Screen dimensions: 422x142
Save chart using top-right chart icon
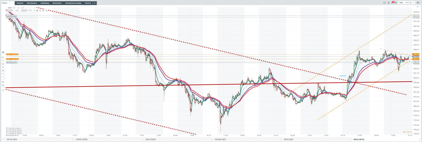[x=417, y=7]
